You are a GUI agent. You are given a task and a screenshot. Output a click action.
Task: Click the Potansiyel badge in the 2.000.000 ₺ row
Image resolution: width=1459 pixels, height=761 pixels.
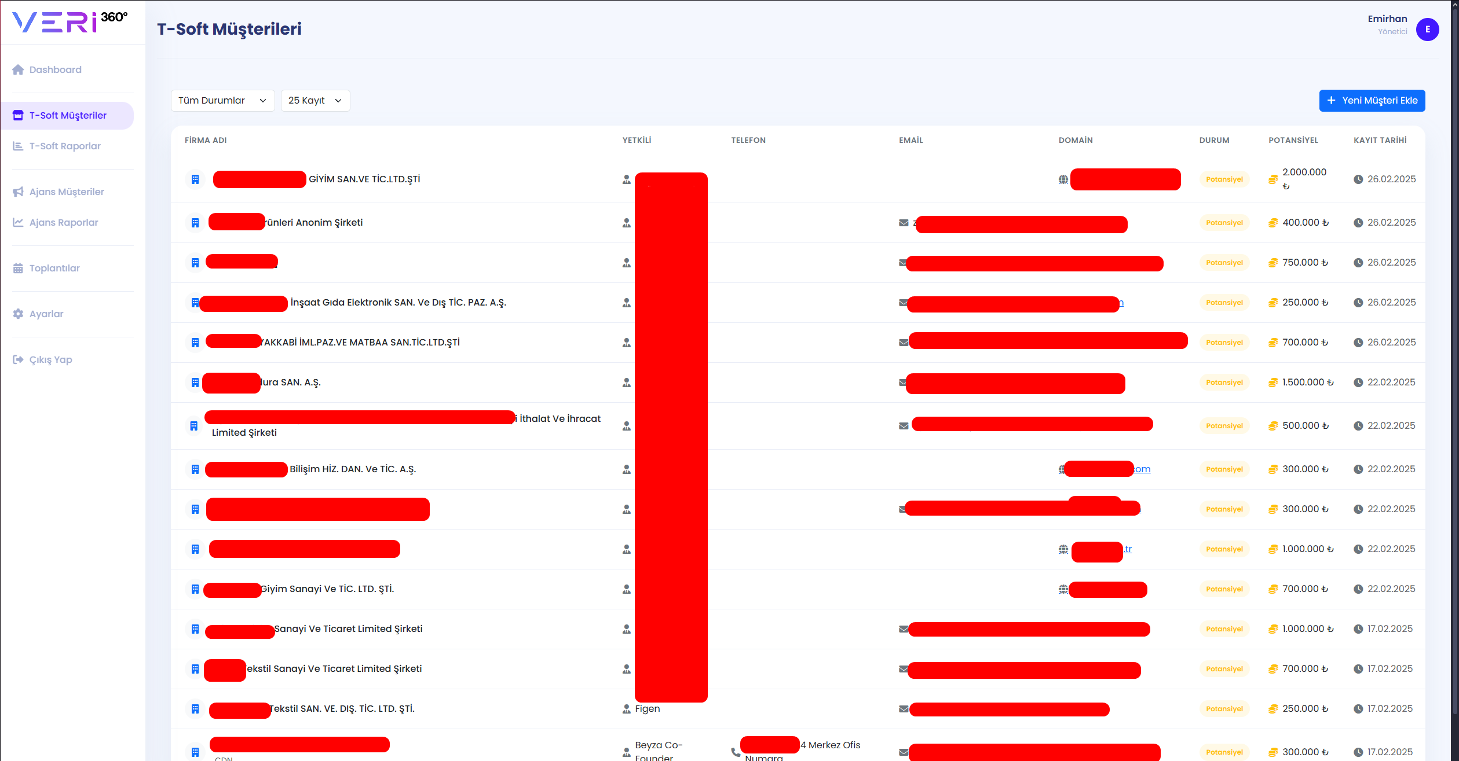(x=1224, y=179)
